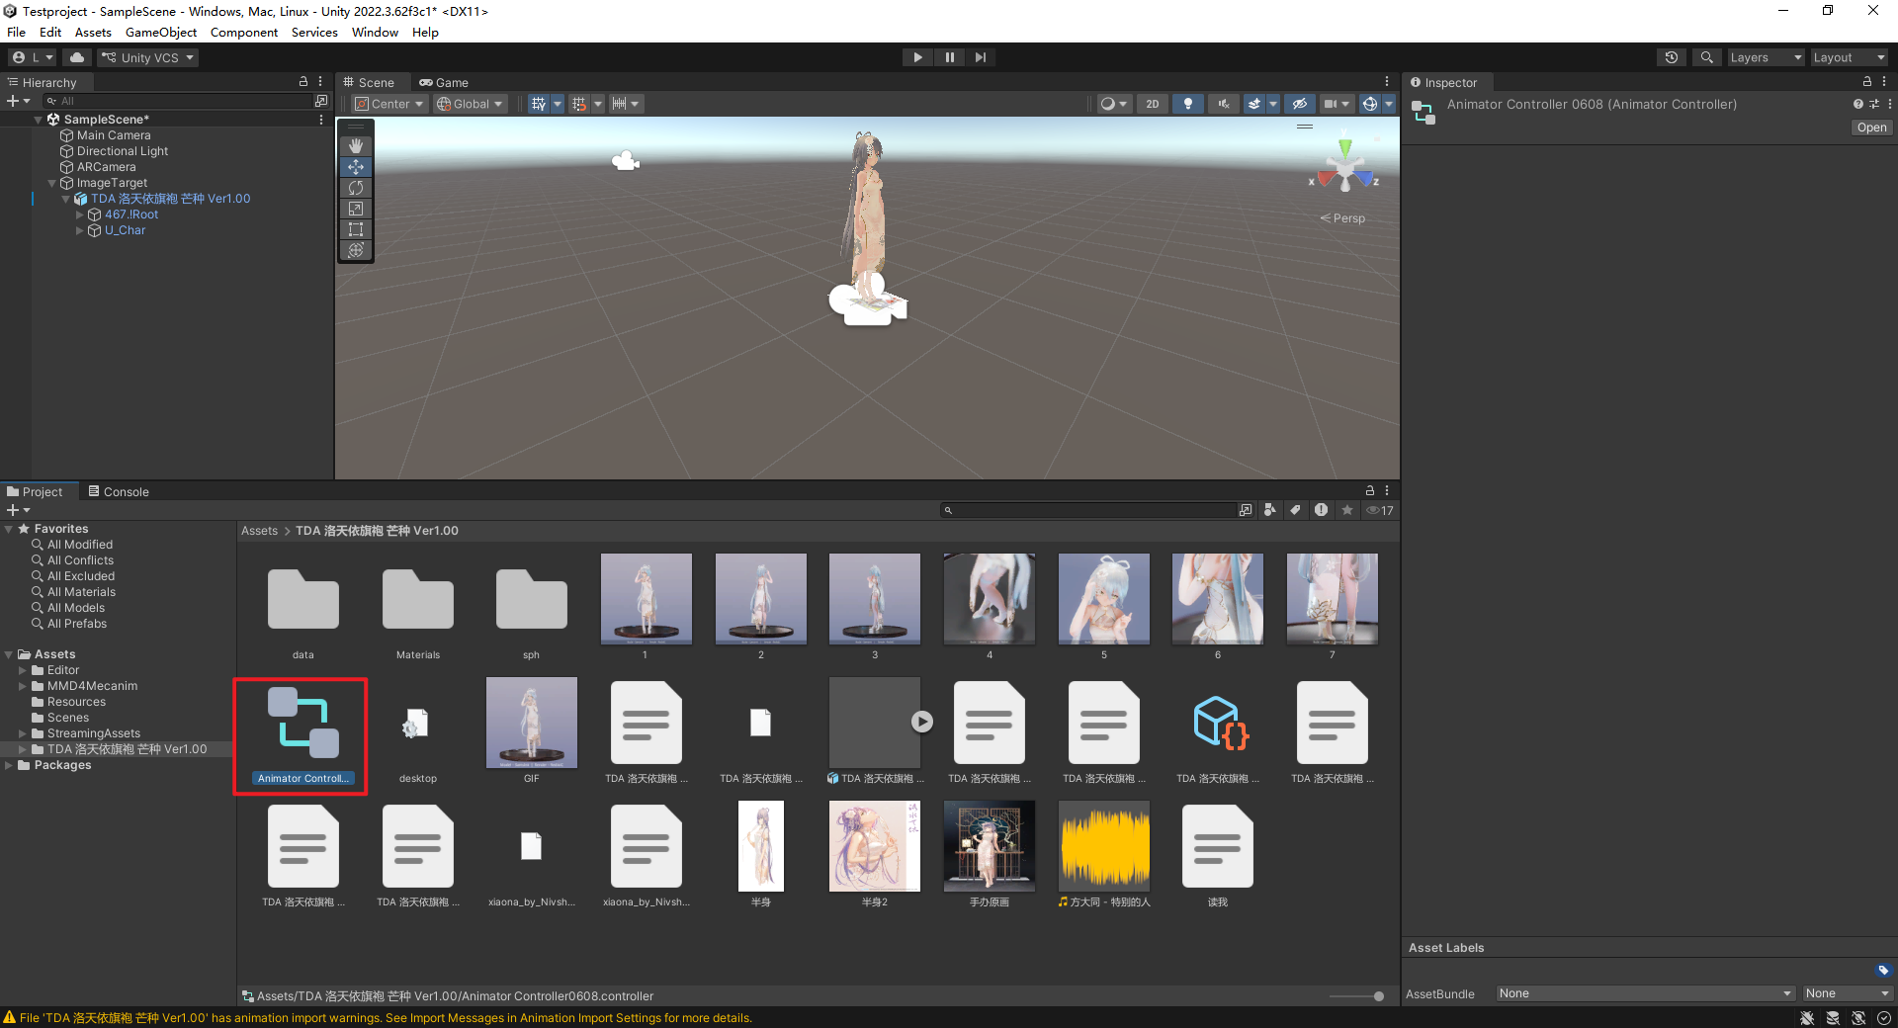Click the Project icon size slider
Image resolution: width=1898 pixels, height=1028 pixels.
tap(1356, 996)
